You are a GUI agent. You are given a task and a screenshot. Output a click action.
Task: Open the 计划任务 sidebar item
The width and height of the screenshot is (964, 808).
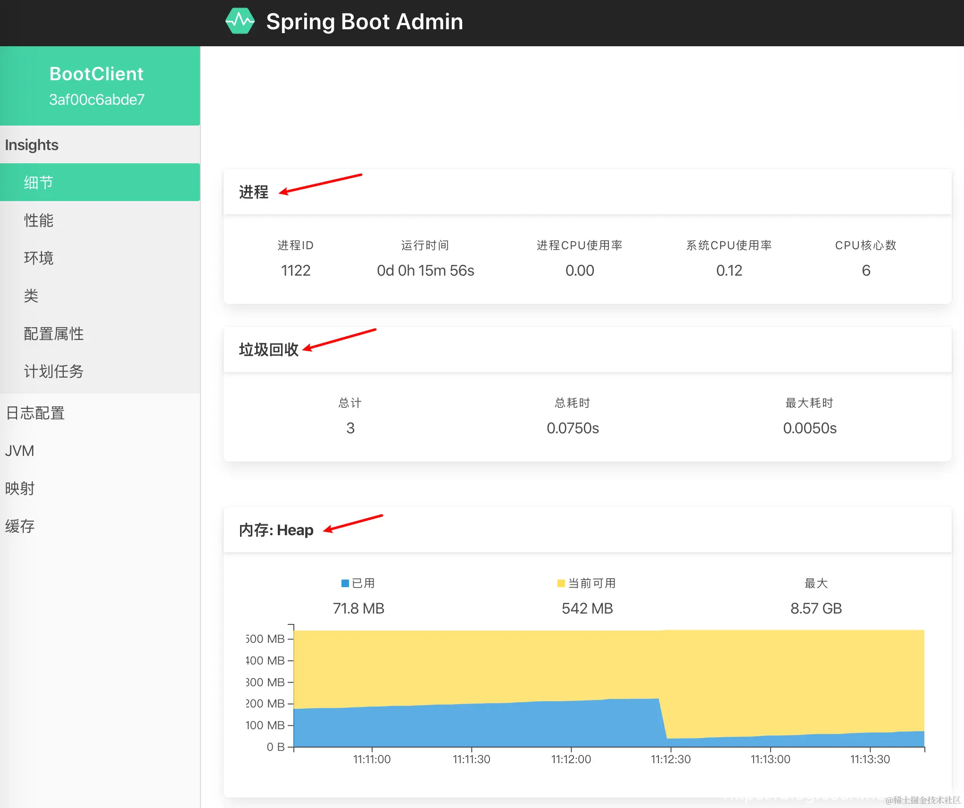tap(100, 371)
